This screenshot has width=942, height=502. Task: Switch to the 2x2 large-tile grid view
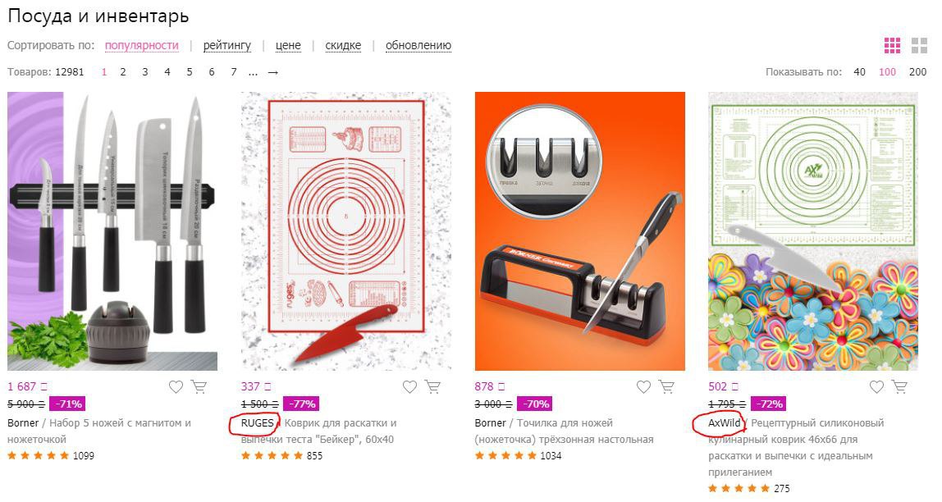[x=919, y=46]
